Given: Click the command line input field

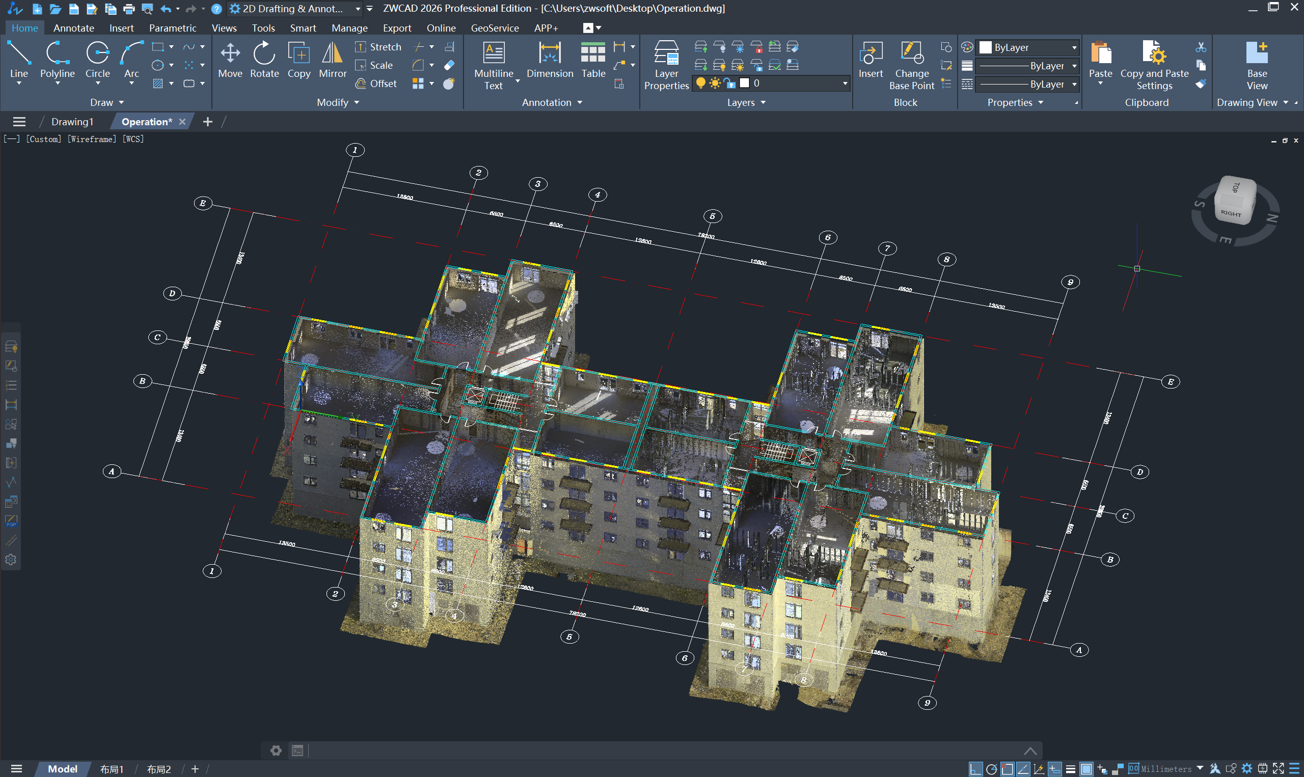Looking at the screenshot, I should pyautogui.click(x=665, y=751).
